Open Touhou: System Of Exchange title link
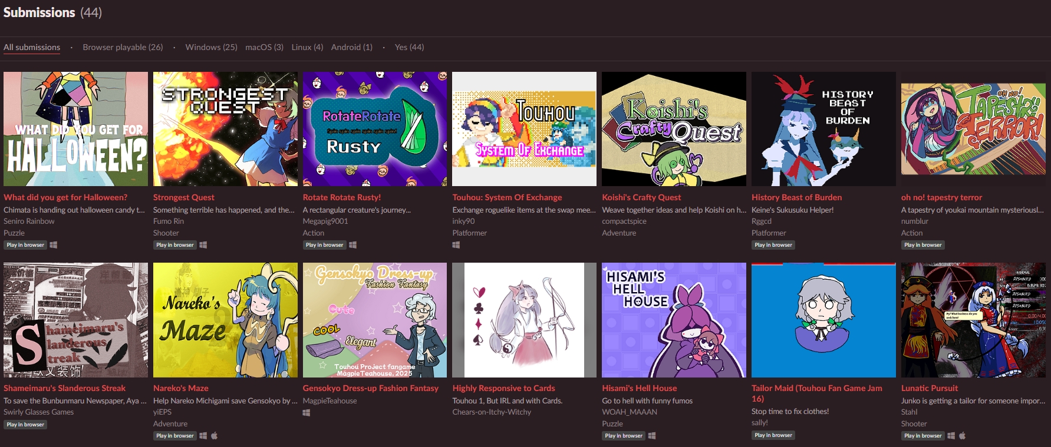The height and width of the screenshot is (447, 1051). pos(507,197)
